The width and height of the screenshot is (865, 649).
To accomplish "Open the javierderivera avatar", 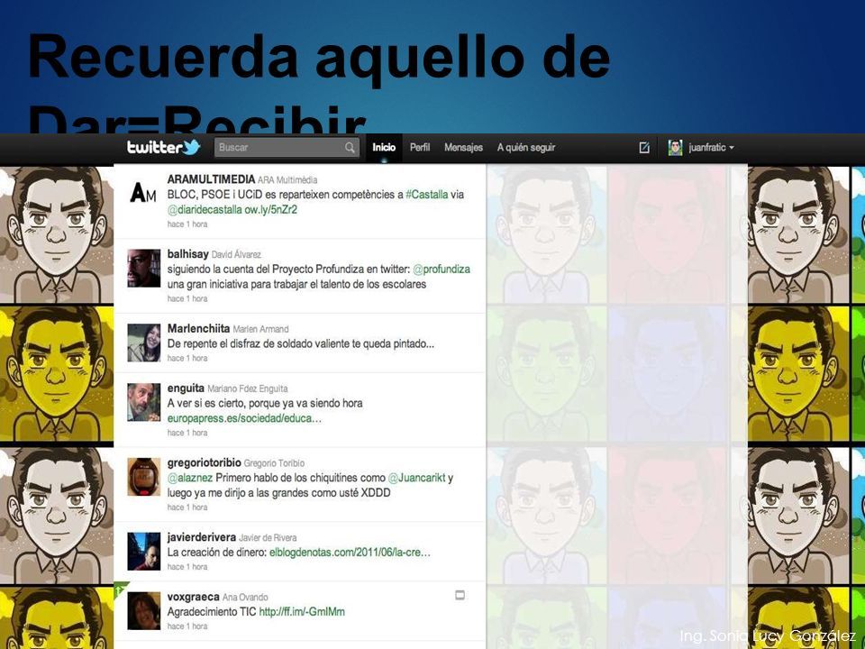I will [x=143, y=551].
